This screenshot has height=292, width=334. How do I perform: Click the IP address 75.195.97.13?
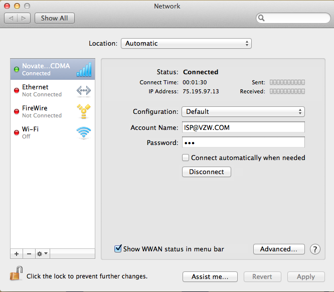[201, 91]
